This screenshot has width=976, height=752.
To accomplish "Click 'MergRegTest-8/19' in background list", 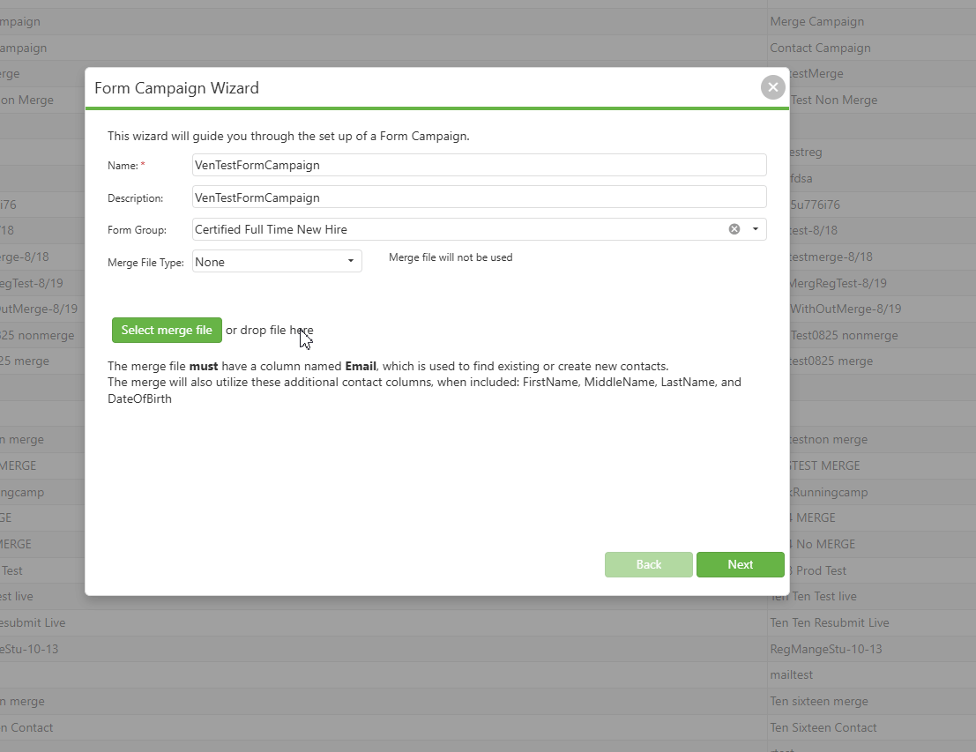I will (838, 283).
